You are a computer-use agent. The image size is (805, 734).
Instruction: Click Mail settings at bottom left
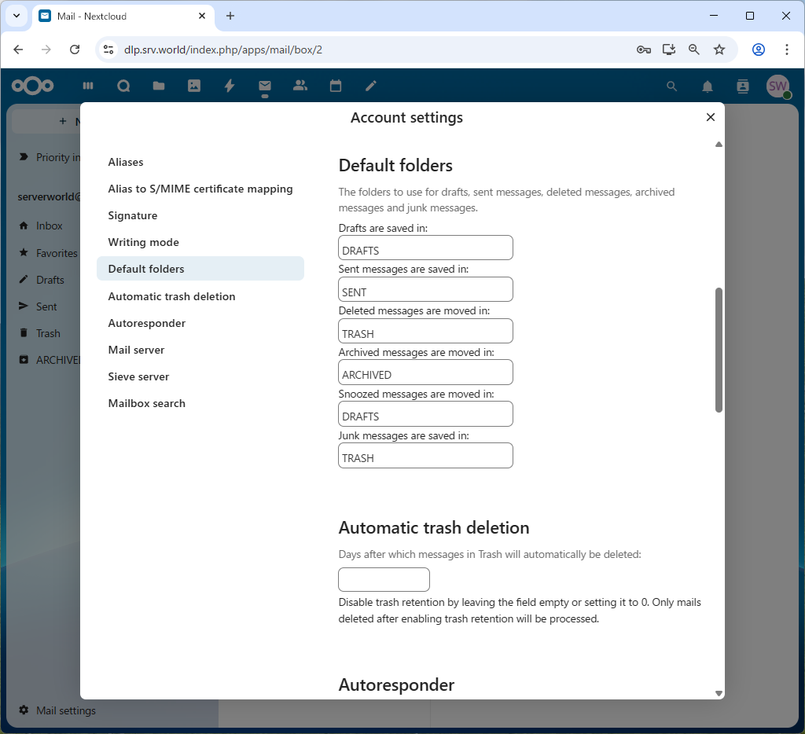67,710
